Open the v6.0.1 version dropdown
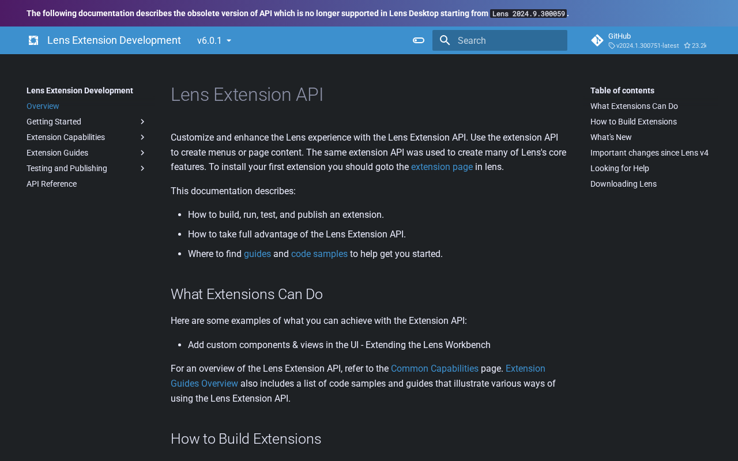 pos(214,40)
